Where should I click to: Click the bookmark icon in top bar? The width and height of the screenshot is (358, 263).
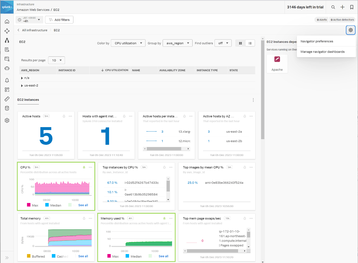[352, 7]
